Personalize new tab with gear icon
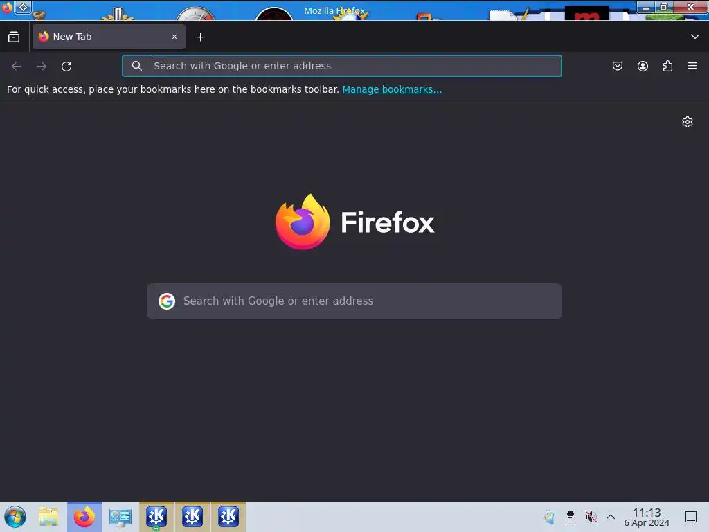 tap(688, 122)
